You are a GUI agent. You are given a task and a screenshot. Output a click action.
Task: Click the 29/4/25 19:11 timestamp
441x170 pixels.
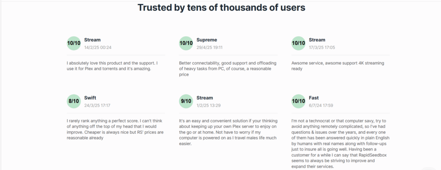(210, 47)
